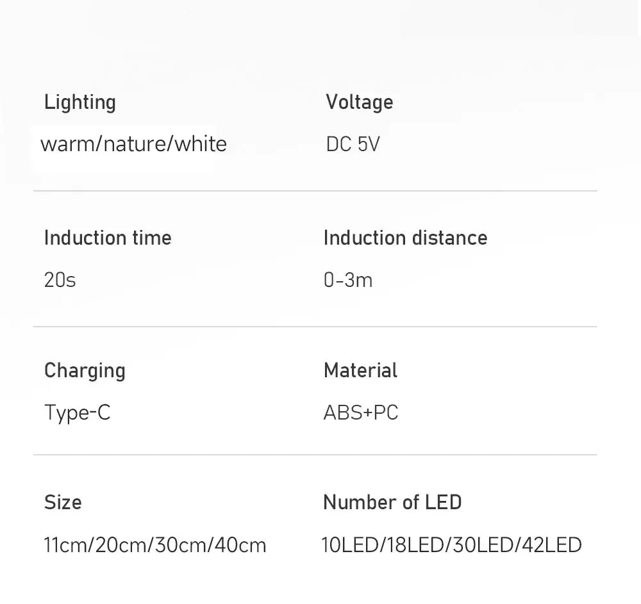
Task: Click the Induction time label
Action: [x=108, y=238]
